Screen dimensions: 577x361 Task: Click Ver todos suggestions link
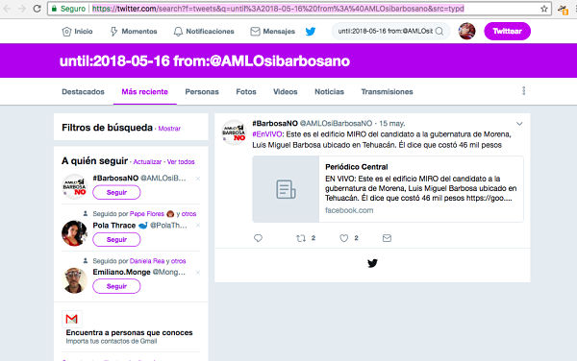[181, 162]
